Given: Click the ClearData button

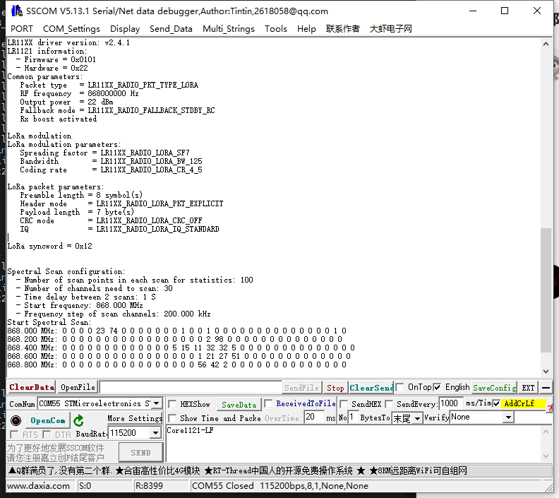Looking at the screenshot, I should [x=32, y=387].
